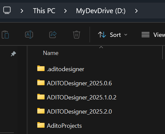Screen dimensions: 165x134
Task: Open the View options menu
Action: pyautogui.click(x=153, y=35)
